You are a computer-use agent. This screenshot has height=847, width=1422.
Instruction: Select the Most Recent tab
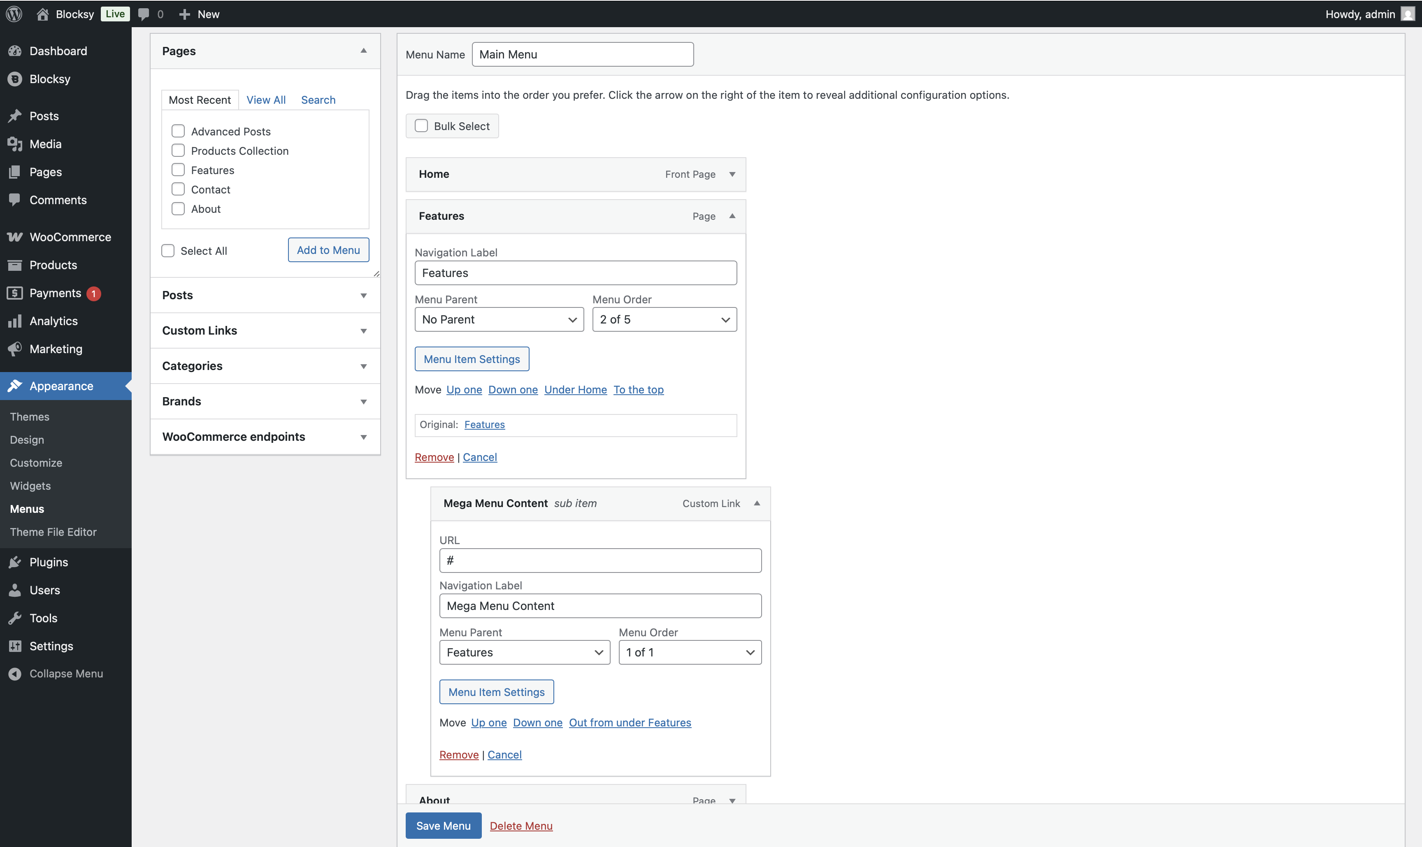coord(200,100)
